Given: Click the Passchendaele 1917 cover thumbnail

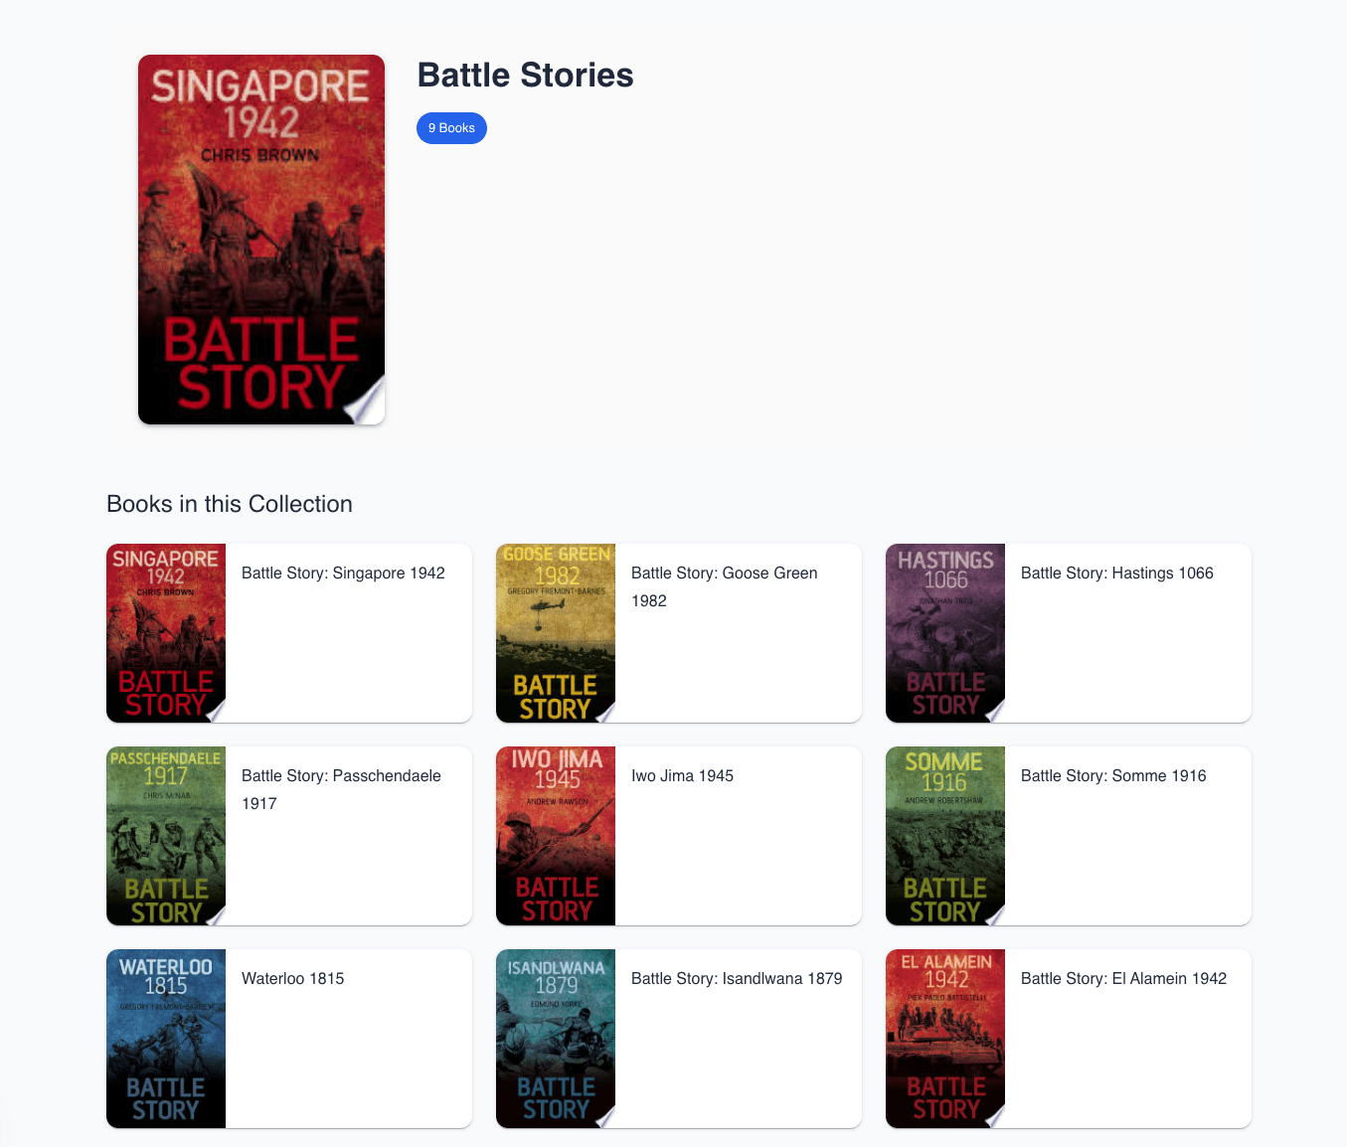Looking at the screenshot, I should (166, 836).
